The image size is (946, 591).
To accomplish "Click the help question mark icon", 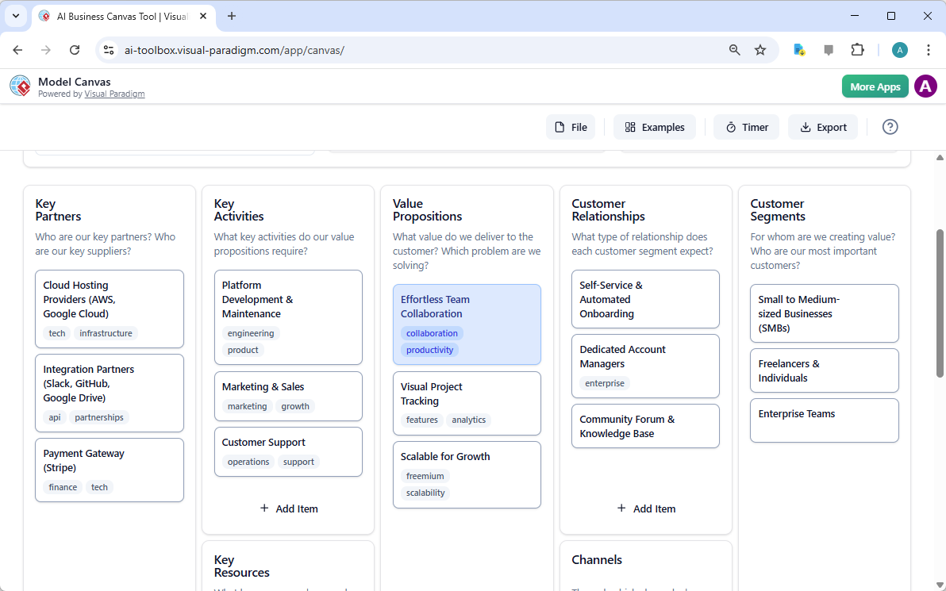I will point(890,127).
